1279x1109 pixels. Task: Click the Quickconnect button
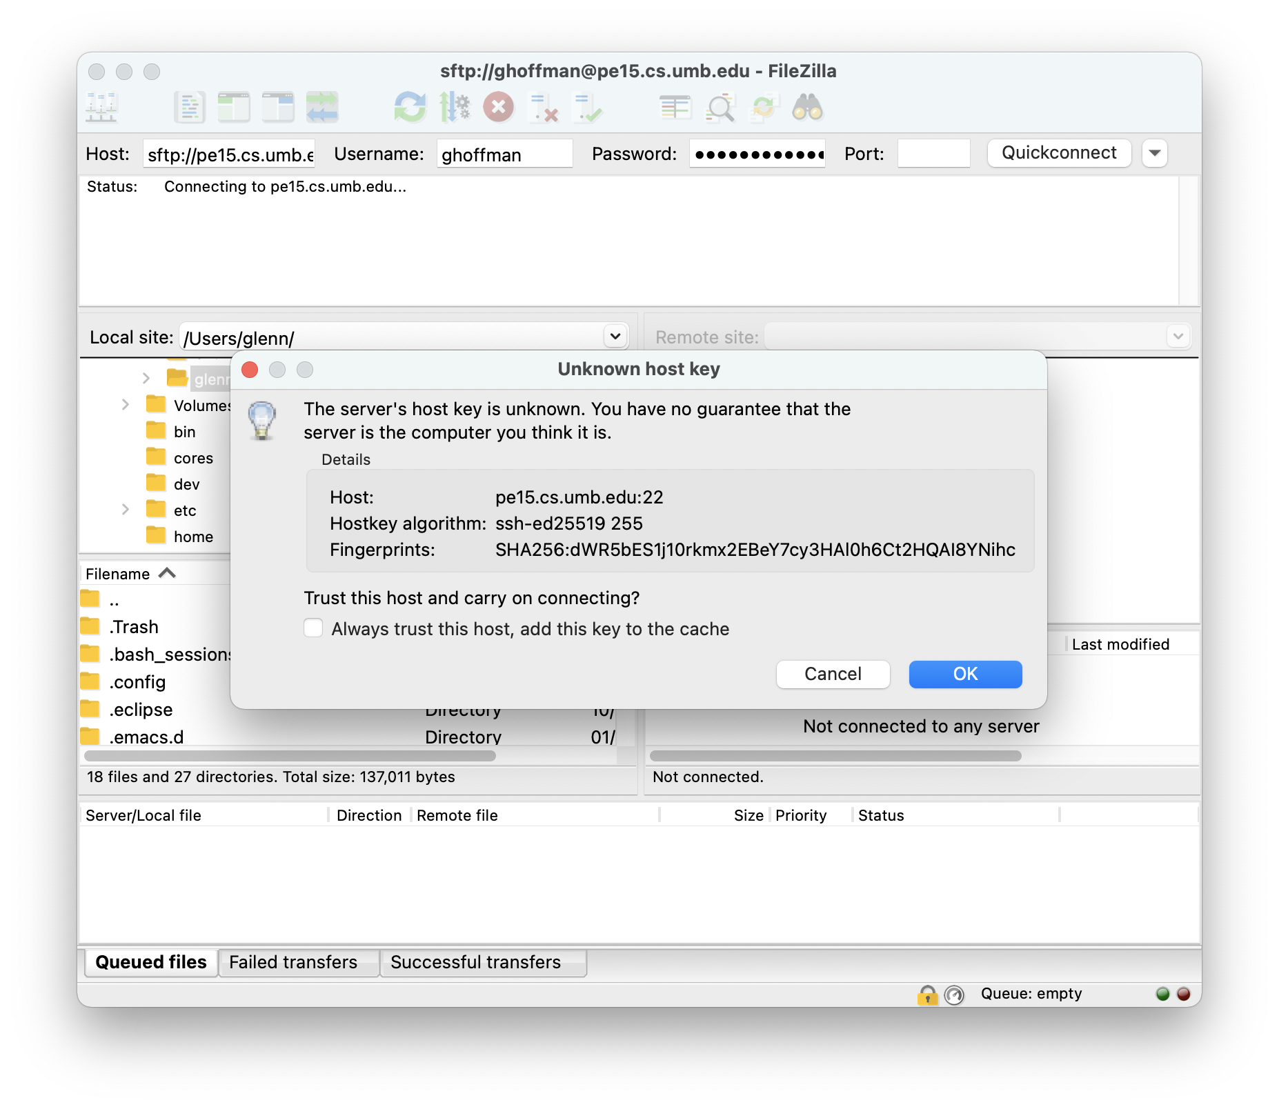point(1059,153)
